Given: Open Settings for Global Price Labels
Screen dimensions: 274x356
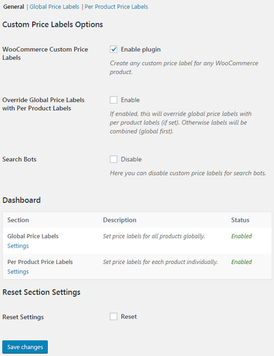Looking at the screenshot, I should [18, 246].
